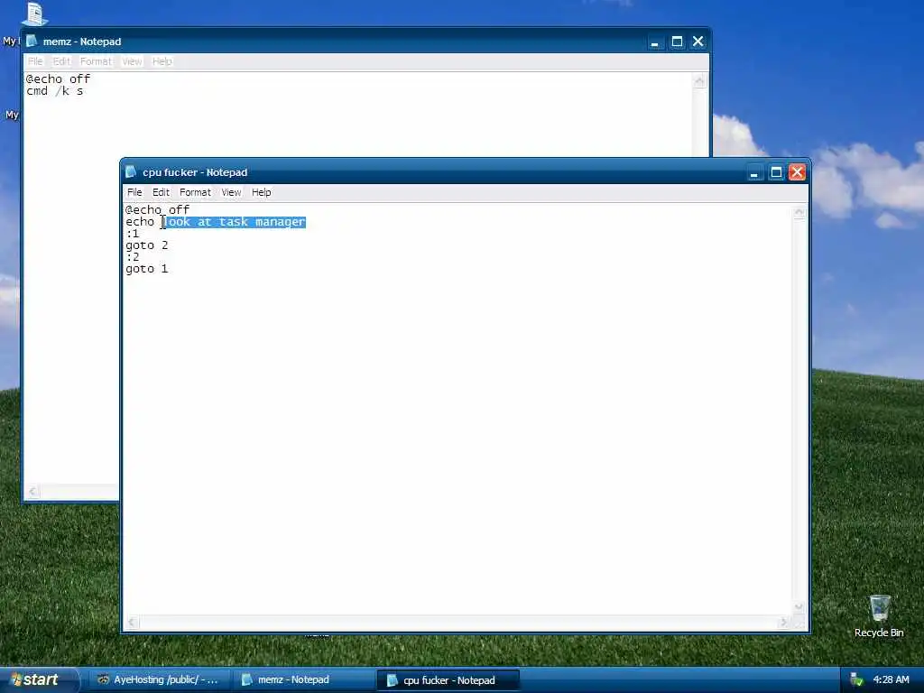Switch to memz - Notepad taskbar button
The height and width of the screenshot is (693, 924).
[303, 680]
